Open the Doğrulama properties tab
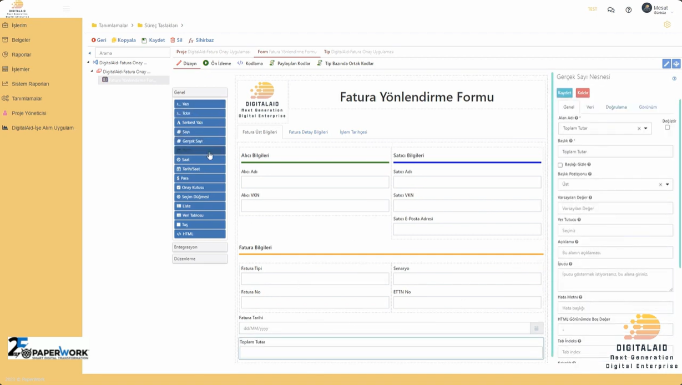This screenshot has height=385, width=682. [x=616, y=107]
